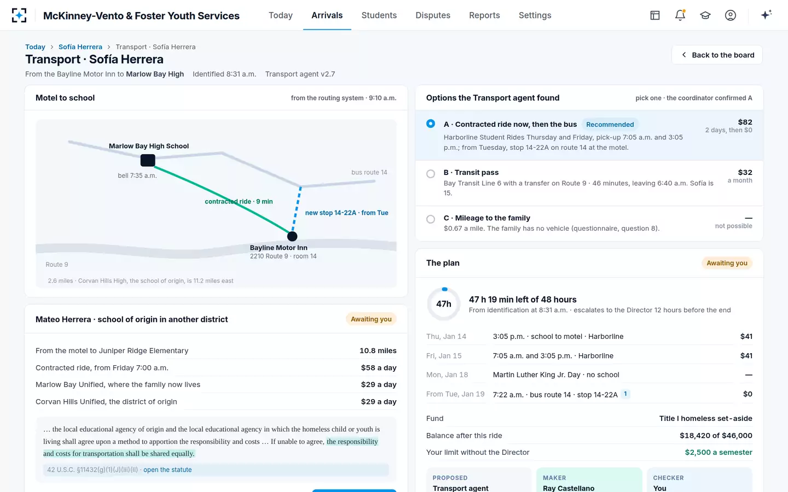
Task: Click the Title I homeless set-aside fund
Action: [x=705, y=418]
